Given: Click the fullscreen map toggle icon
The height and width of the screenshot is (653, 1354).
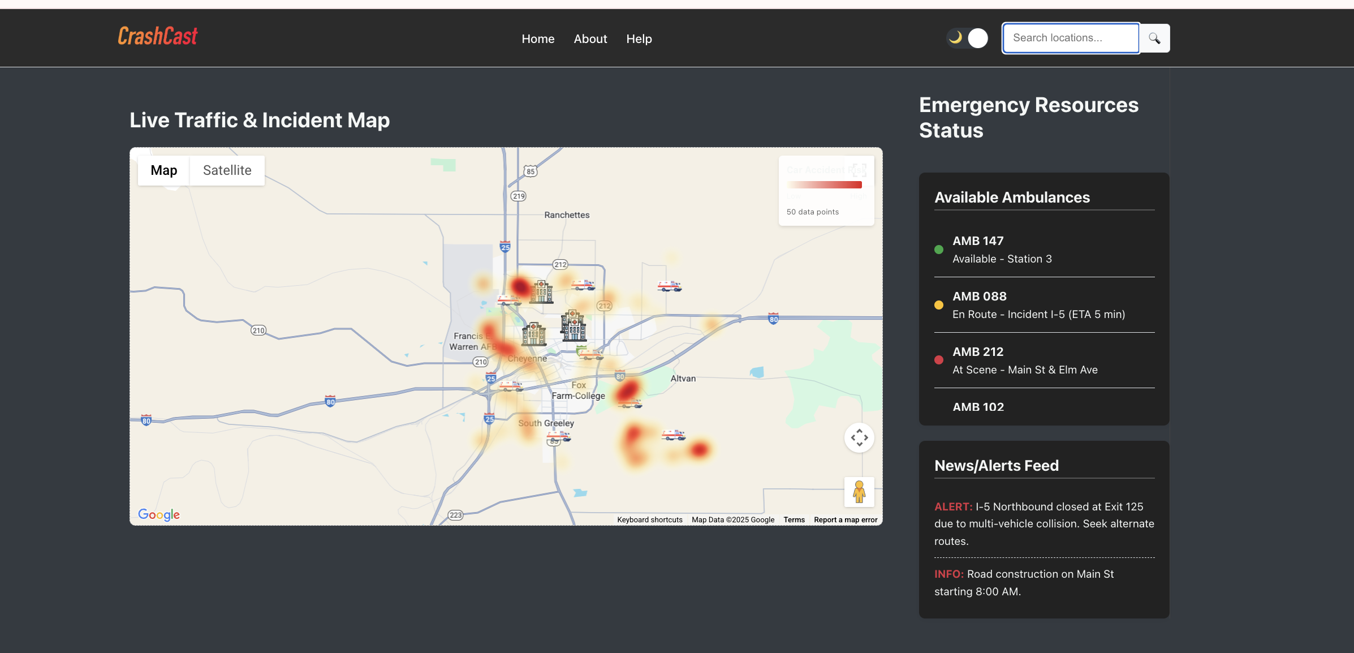Looking at the screenshot, I should (859, 170).
